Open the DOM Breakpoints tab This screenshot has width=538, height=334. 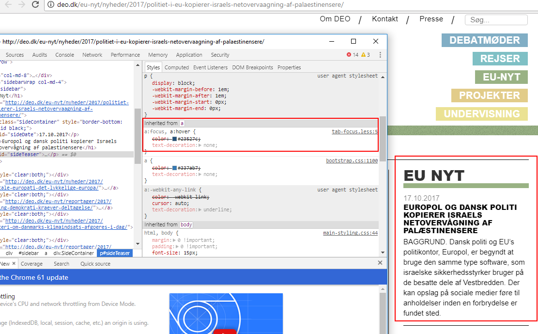pos(252,68)
